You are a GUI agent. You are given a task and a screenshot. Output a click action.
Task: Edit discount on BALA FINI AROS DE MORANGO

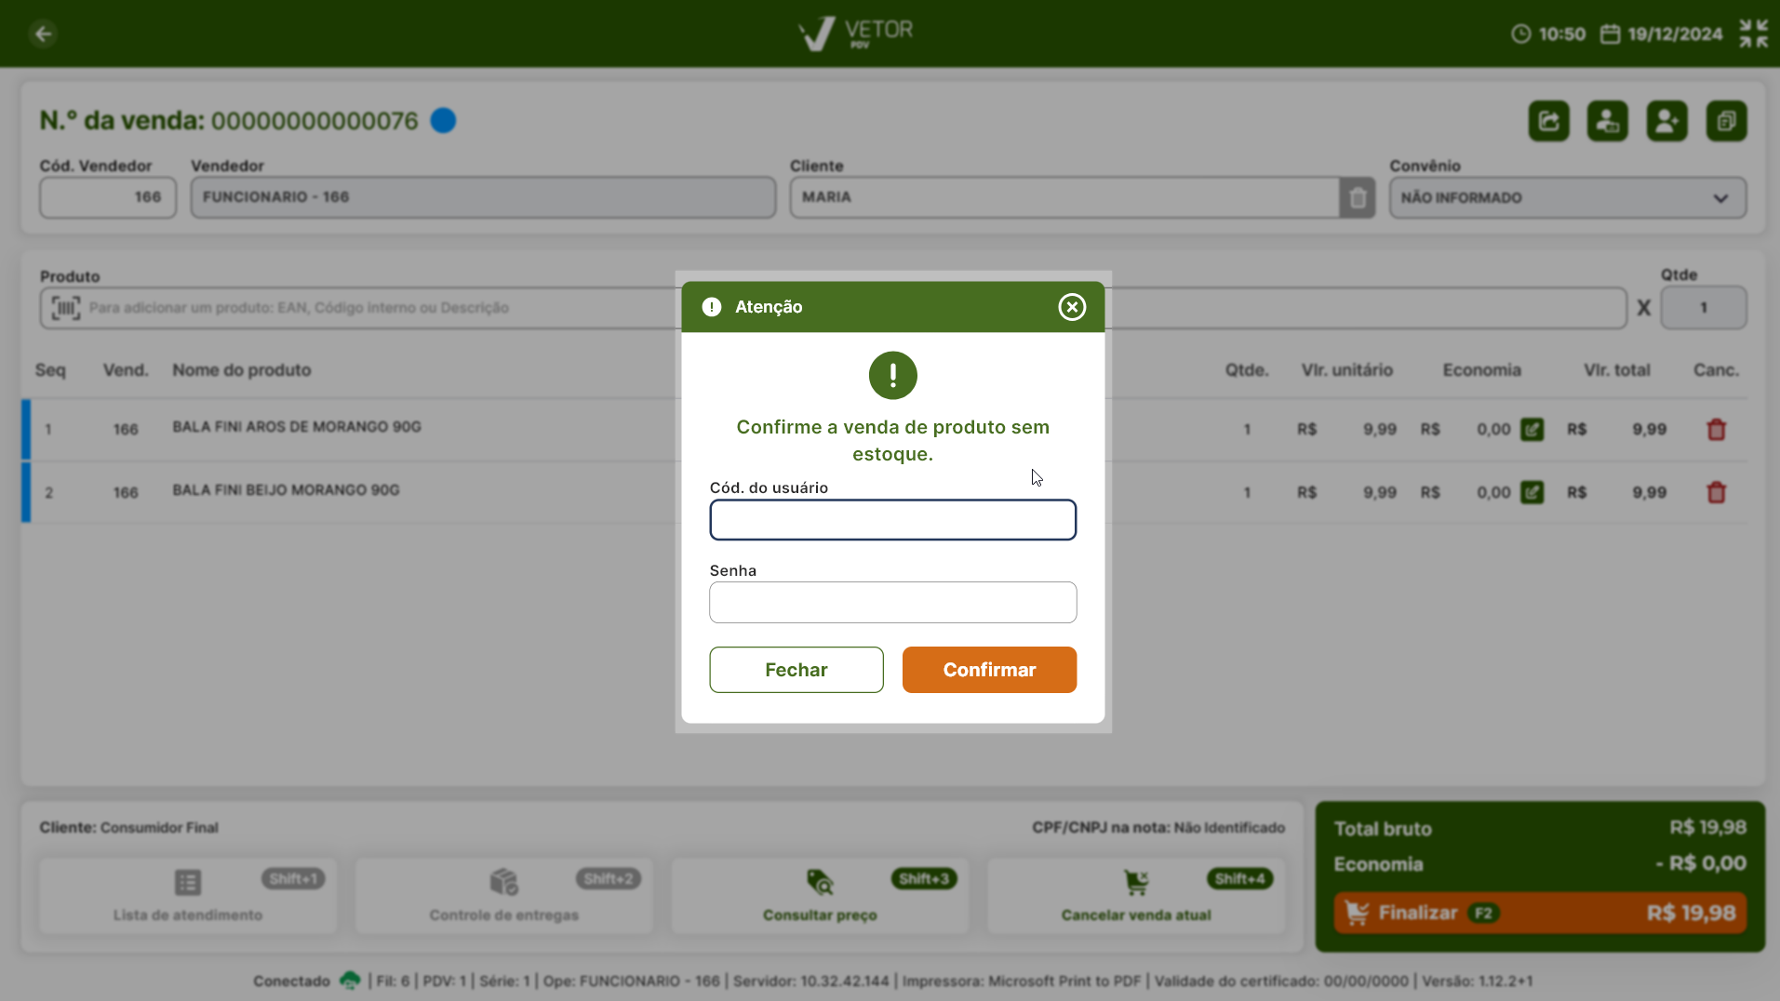(x=1532, y=429)
